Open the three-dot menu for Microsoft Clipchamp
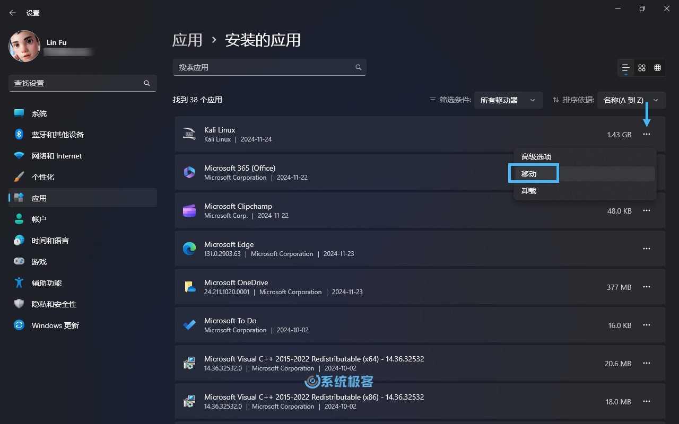This screenshot has width=679, height=424. [646, 211]
